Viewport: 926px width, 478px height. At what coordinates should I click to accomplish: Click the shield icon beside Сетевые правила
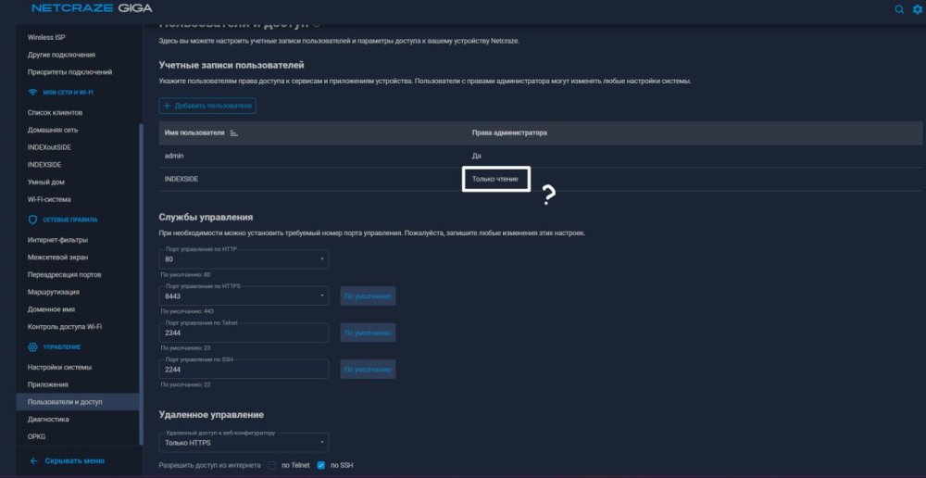33,220
